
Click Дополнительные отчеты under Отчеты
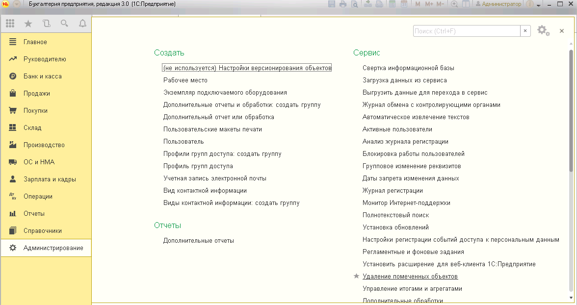point(199,240)
